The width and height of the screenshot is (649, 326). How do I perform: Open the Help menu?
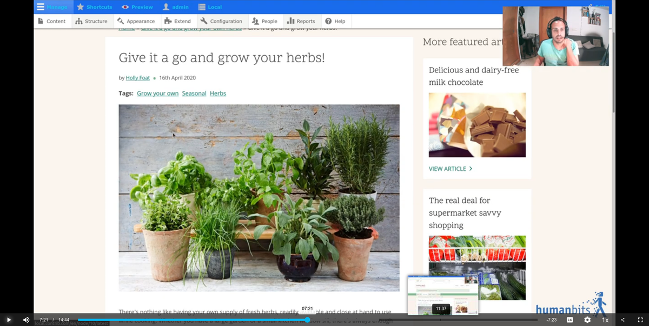pos(335,21)
